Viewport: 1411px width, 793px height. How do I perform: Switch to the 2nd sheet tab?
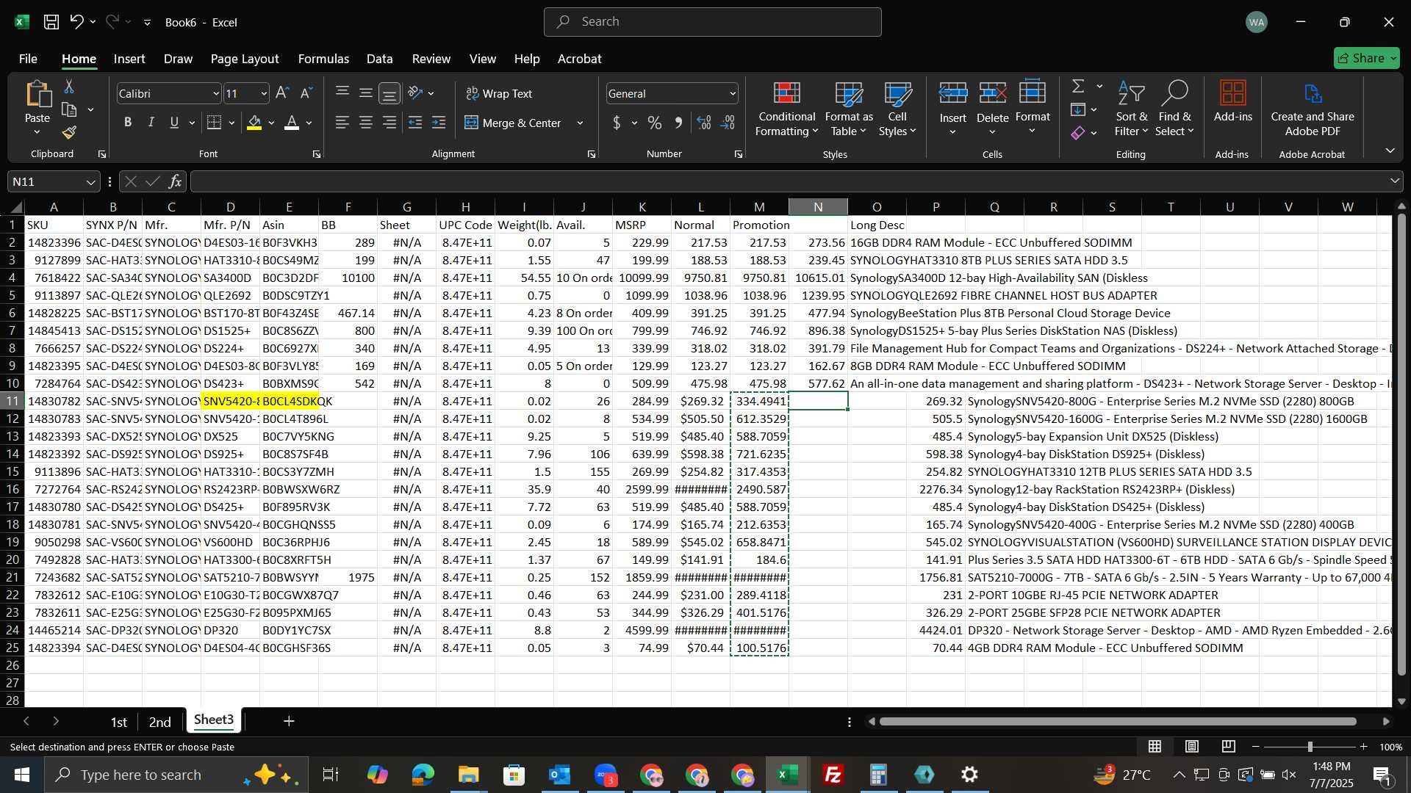click(159, 722)
